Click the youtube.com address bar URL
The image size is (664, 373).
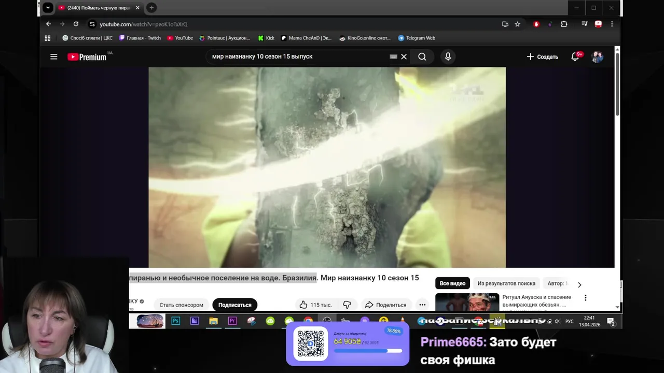click(x=143, y=24)
